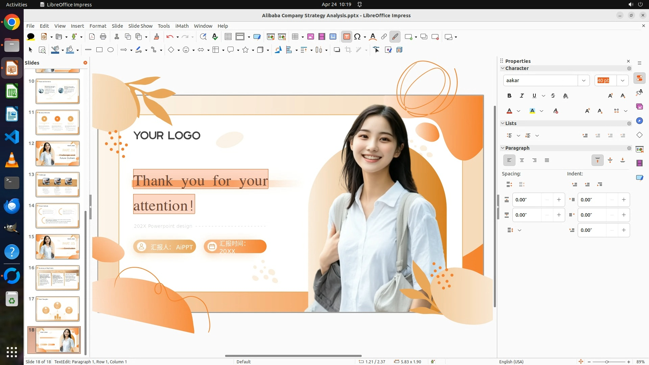Open Export as PDF icon

click(x=92, y=37)
